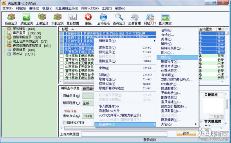Open the 查询宝贝 magnifier tool
The width and height of the screenshot is (231, 143).
point(119,19)
